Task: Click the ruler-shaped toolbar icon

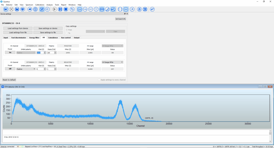Action: click(x=102, y=9)
